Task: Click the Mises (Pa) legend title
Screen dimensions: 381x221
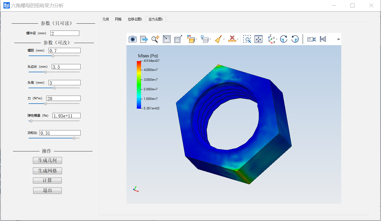Action: pos(148,56)
